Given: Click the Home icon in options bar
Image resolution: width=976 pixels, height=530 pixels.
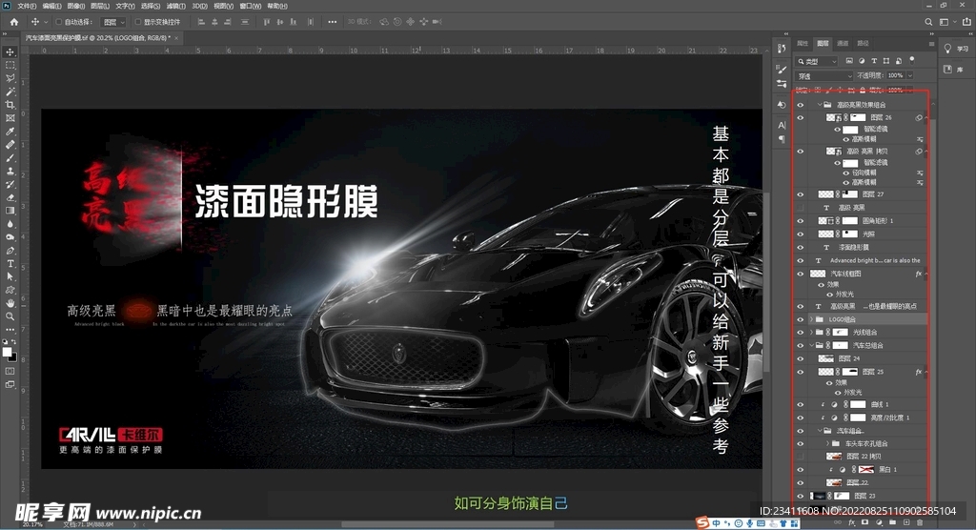Looking at the screenshot, I should (x=11, y=21).
